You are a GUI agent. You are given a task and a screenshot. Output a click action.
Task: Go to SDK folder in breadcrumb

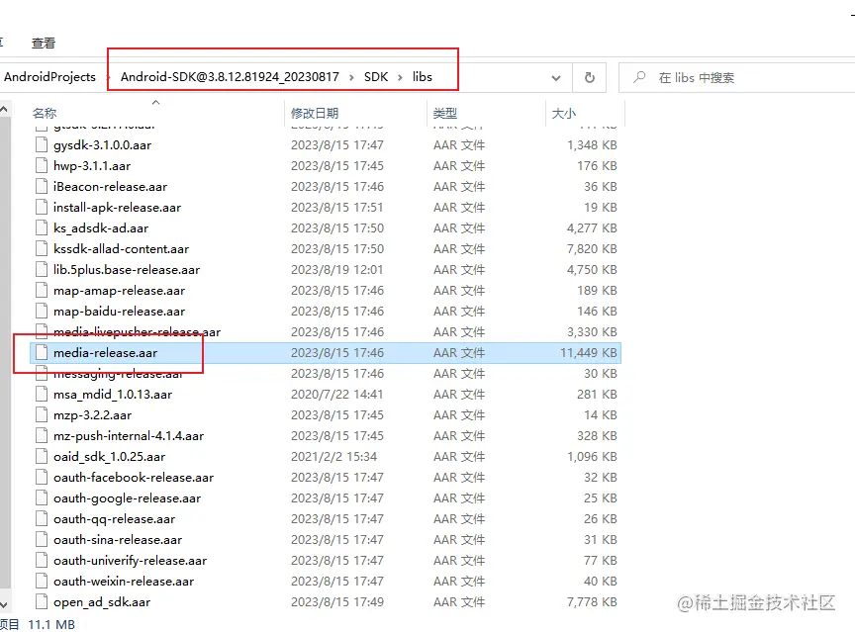[376, 77]
